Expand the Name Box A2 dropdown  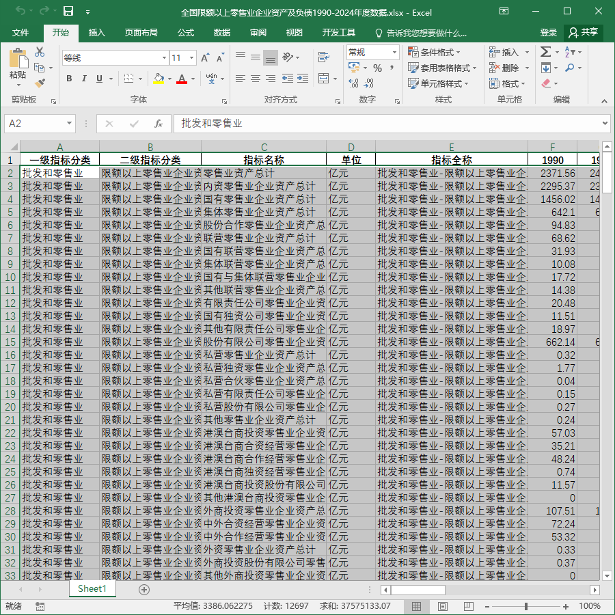(x=69, y=124)
